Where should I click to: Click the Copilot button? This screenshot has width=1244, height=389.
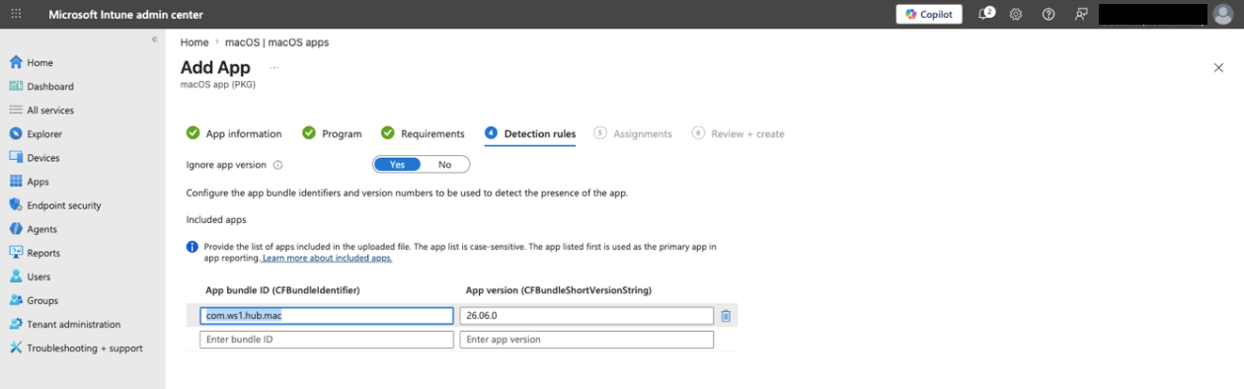tap(929, 14)
